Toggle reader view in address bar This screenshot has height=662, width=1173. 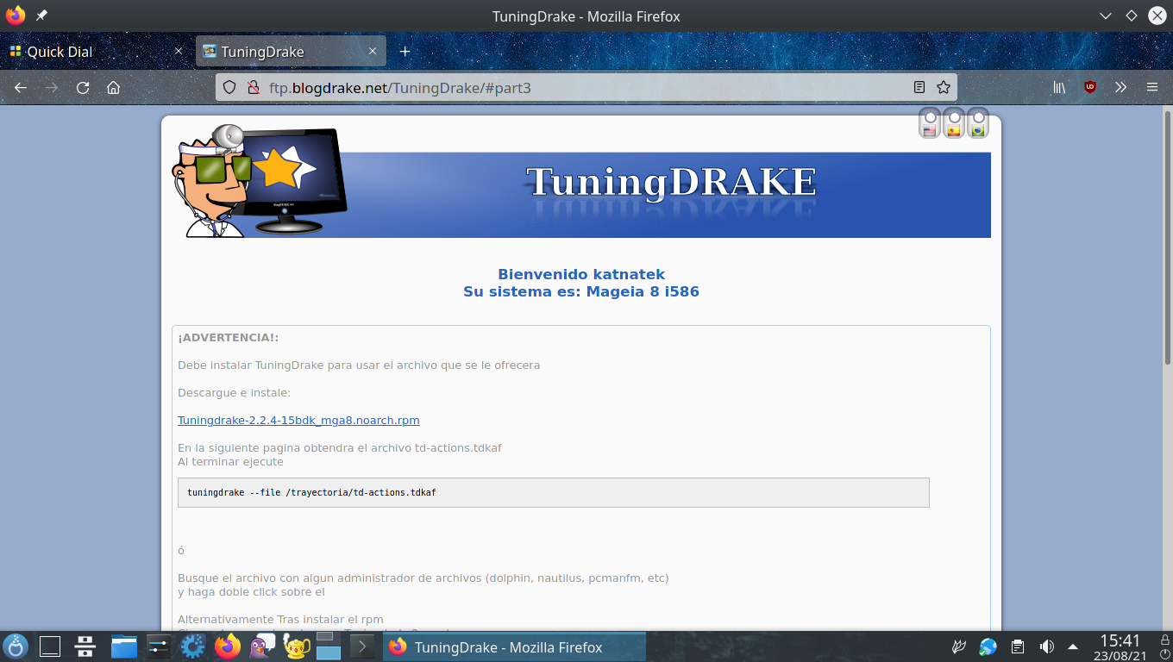click(919, 87)
